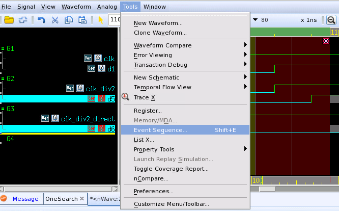
Task: Click the get signals toolbar icon
Action: click(x=23, y=20)
